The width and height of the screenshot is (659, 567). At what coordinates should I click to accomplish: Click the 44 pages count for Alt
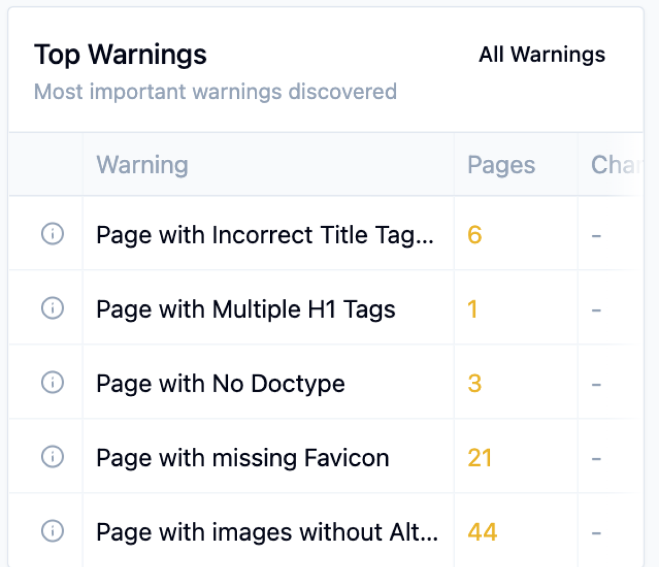pyautogui.click(x=482, y=532)
